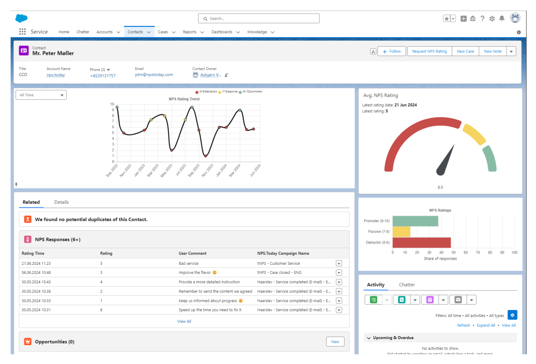Click the New Task icon in Activity

373,300
